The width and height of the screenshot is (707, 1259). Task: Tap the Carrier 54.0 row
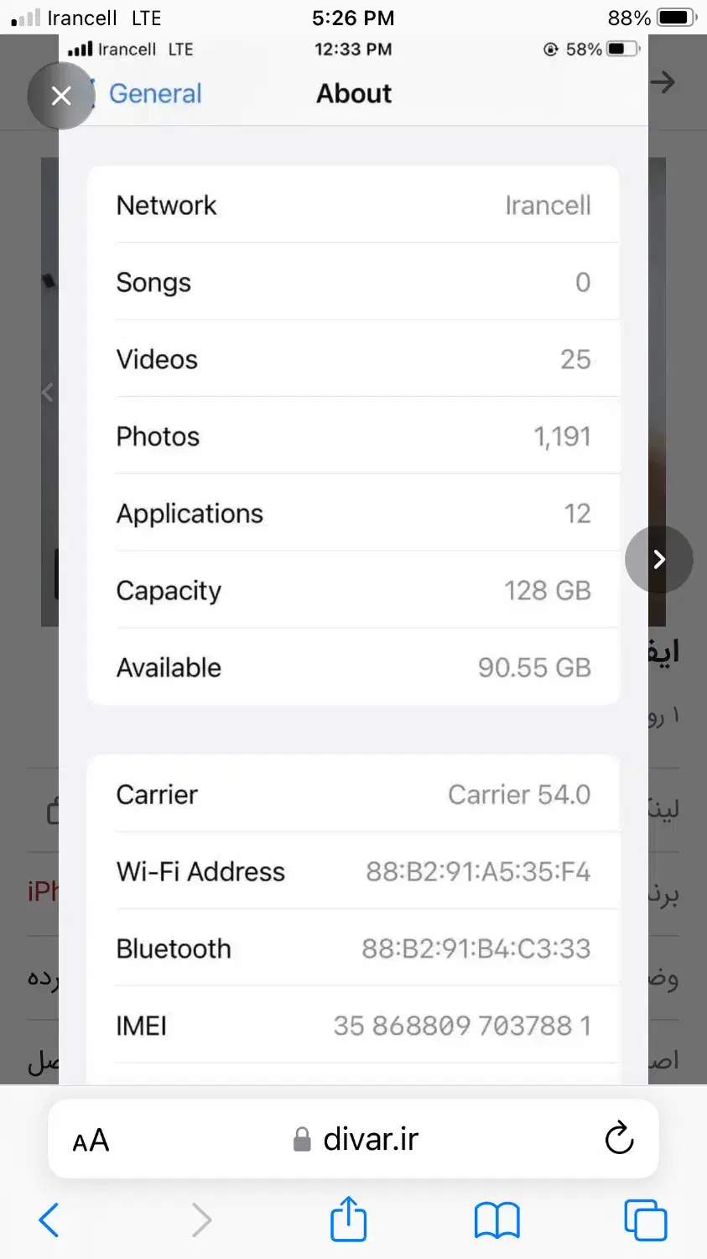coord(354,794)
